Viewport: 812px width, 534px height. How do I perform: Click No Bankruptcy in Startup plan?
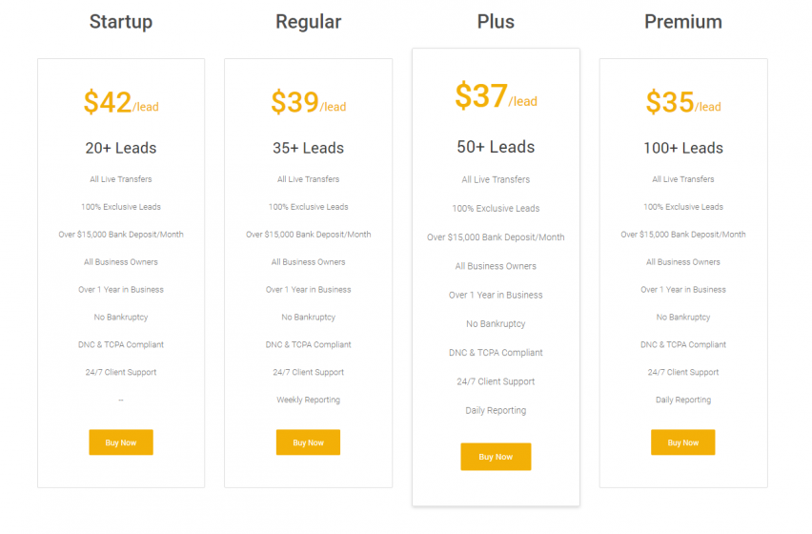(121, 317)
